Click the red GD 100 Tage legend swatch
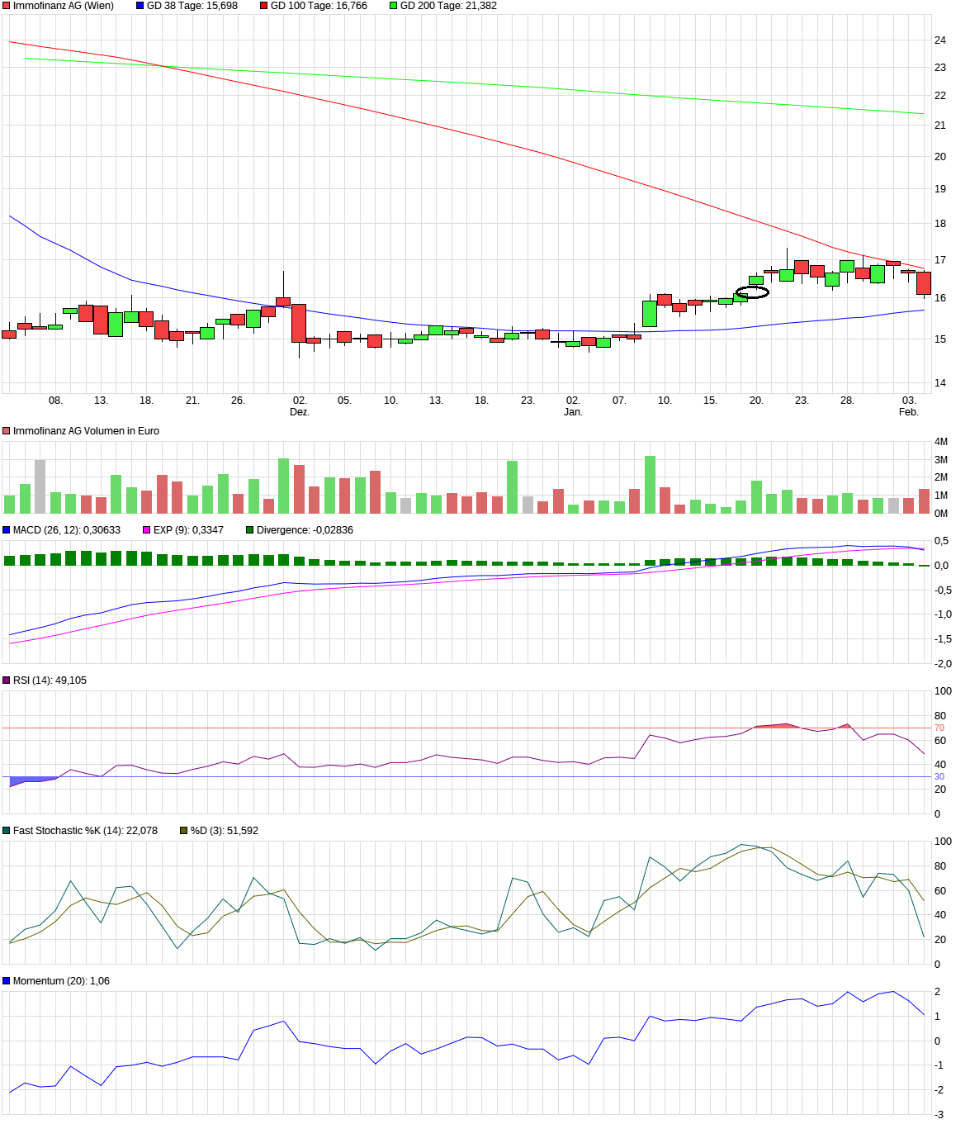This screenshot has width=970, height=1124. (264, 6)
